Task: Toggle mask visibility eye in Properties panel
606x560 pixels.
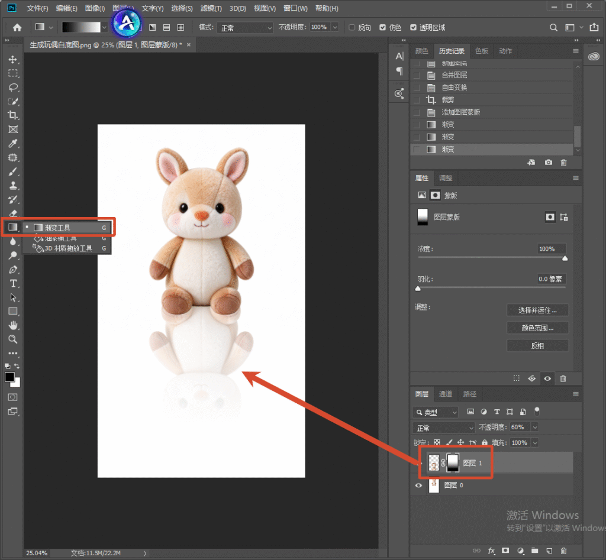Action: point(547,378)
